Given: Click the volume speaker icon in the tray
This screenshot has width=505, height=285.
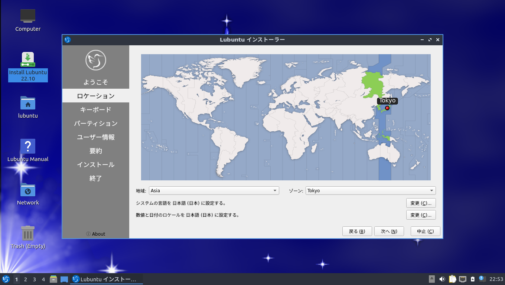Looking at the screenshot, I should point(442,279).
